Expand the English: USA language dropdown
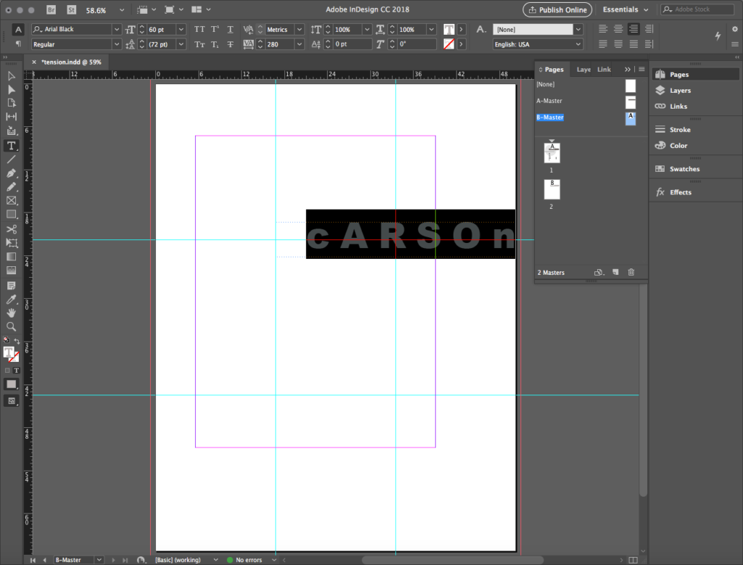Screen dimensions: 743x565 pos(578,44)
